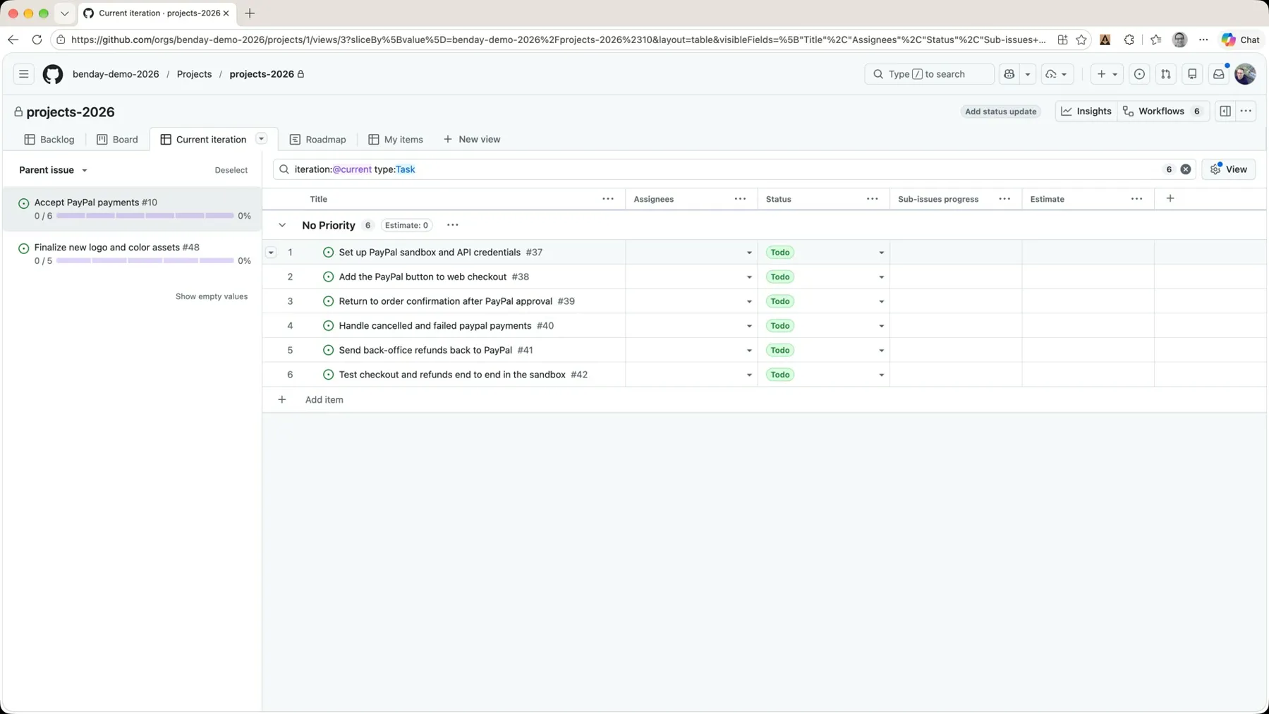Viewport: 1269px width, 714px height.
Task: Click progress bar of Accept PayPal payments
Action: coord(145,216)
